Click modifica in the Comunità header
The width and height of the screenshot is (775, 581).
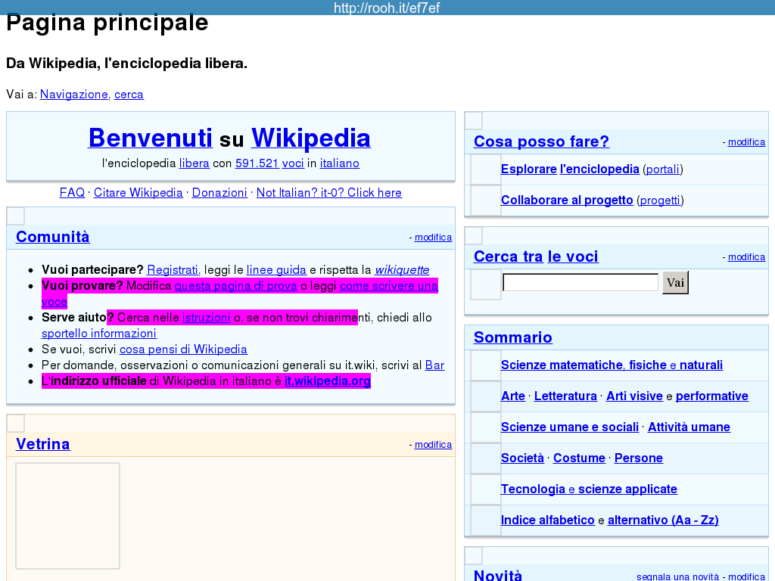point(433,238)
